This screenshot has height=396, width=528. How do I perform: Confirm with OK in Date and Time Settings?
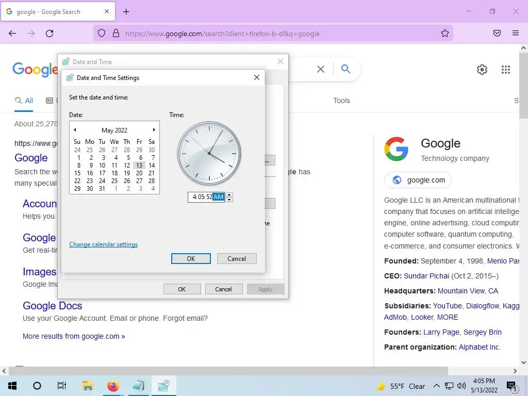pos(191,259)
